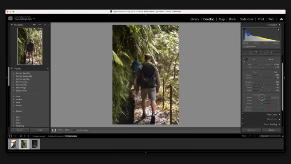Click the Navigator preview image
This screenshot has width=291, height=164.
30,46
